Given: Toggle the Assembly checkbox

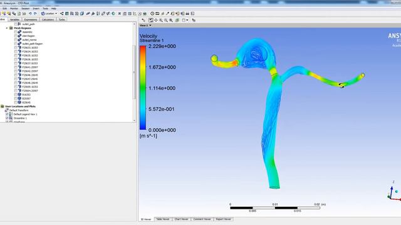Looking at the screenshot, I should pyautogui.click(x=16, y=32).
